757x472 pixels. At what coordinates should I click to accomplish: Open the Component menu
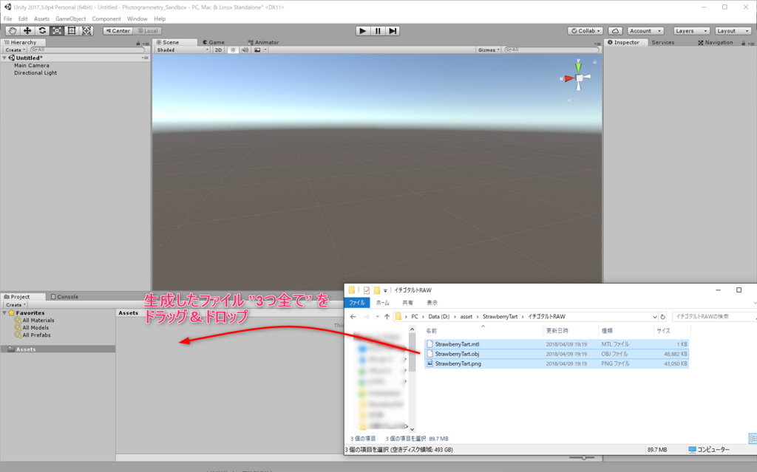pos(106,18)
